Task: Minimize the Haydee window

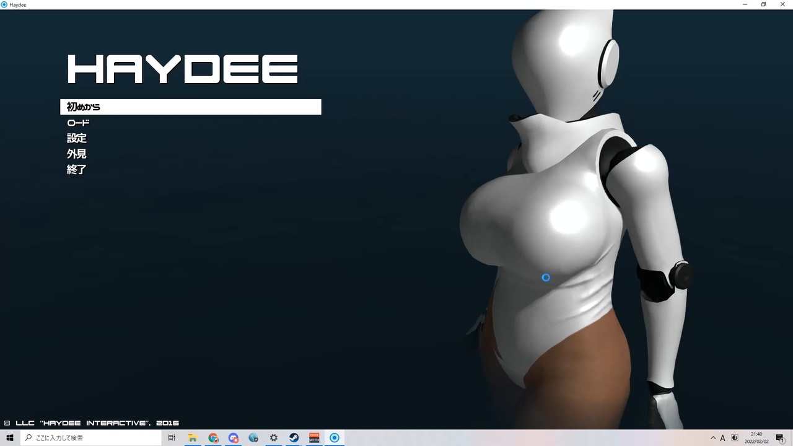Action: (x=745, y=4)
